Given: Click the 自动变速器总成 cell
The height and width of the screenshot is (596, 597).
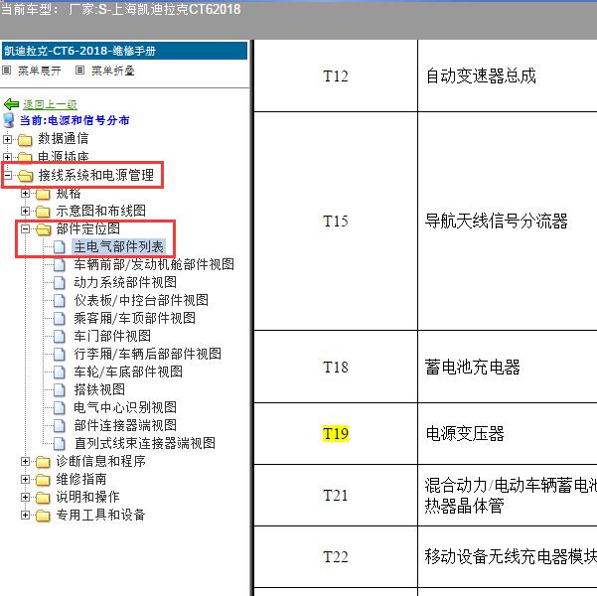Looking at the screenshot, I should (508, 75).
